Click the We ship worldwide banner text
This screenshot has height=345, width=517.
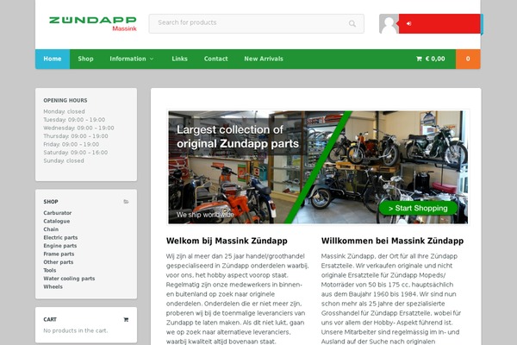pos(205,215)
